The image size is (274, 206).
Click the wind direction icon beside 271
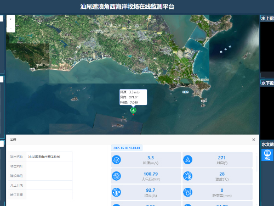click(x=187, y=160)
